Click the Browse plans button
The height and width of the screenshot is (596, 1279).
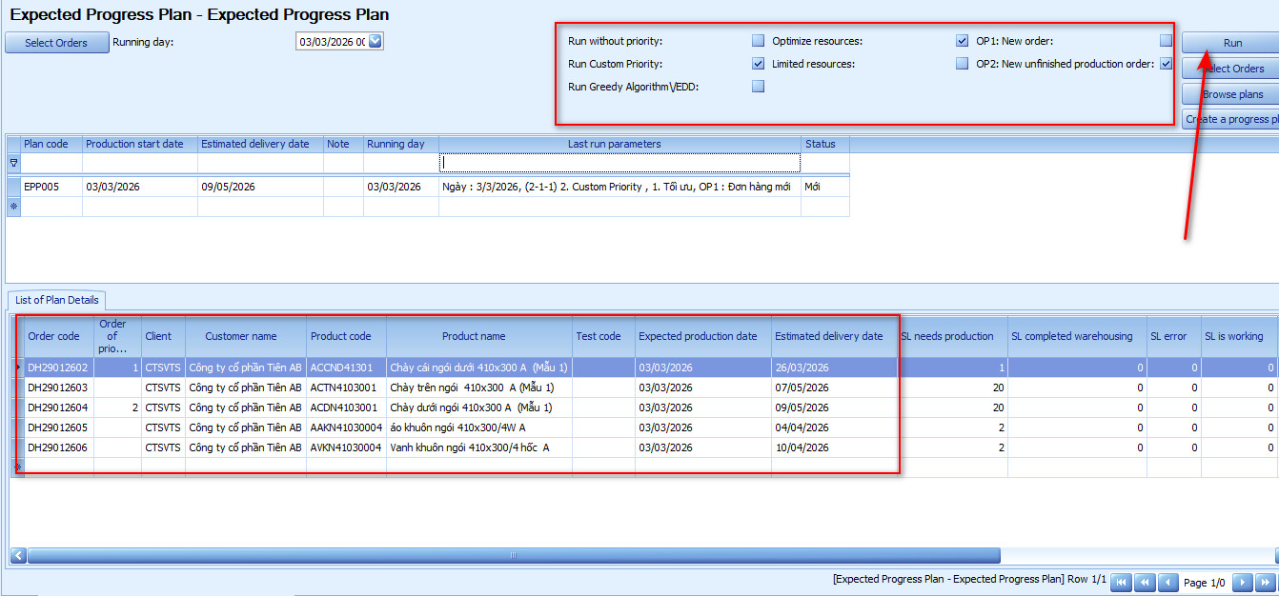tap(1231, 94)
